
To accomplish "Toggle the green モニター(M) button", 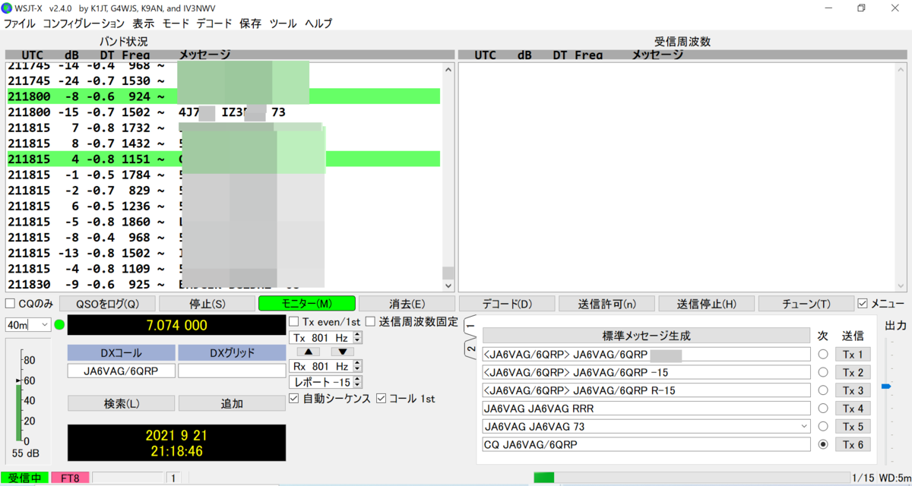I will 307,304.
